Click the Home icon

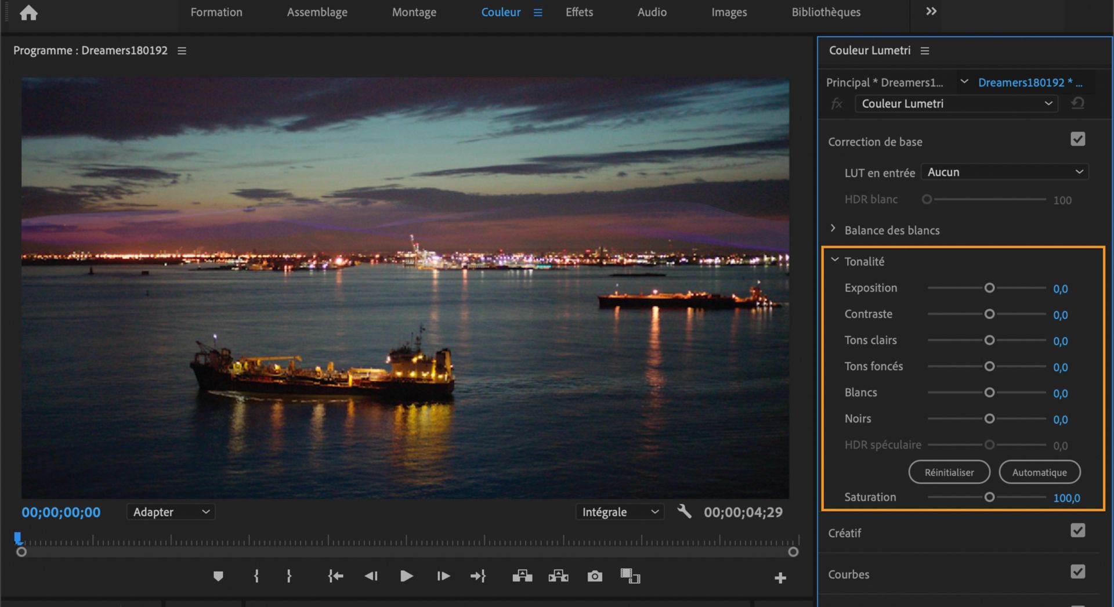(28, 13)
